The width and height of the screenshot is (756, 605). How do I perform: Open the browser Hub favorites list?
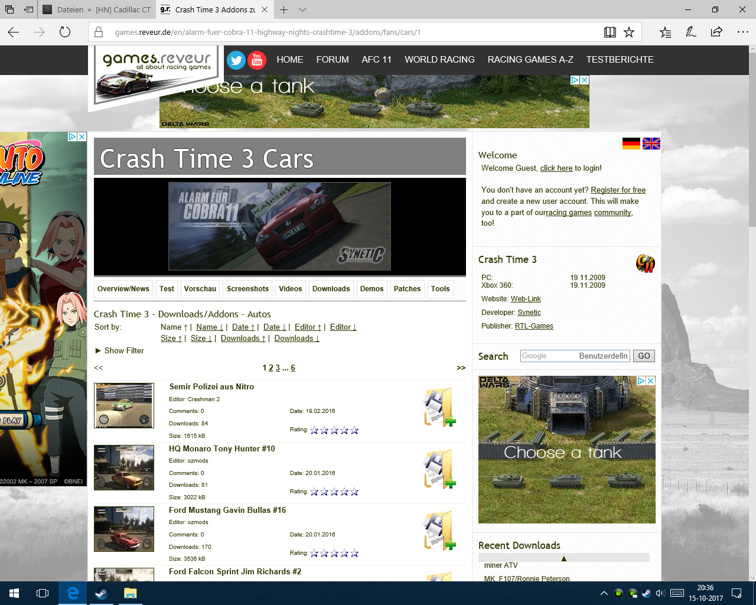666,32
